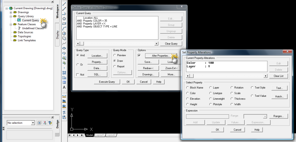Select the Ellipse tool
The image size is (296, 142).
pos(64,48)
